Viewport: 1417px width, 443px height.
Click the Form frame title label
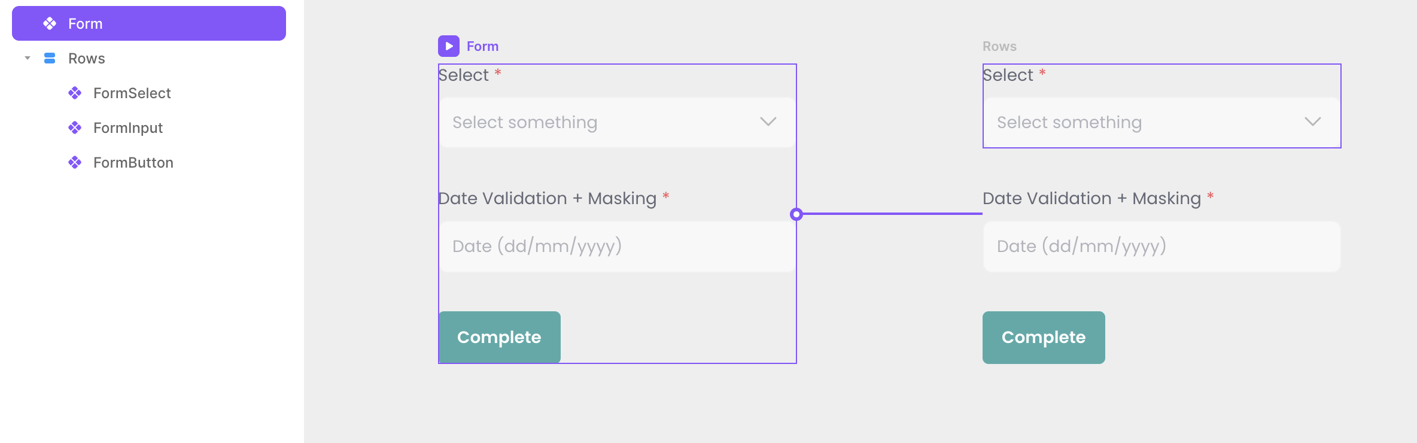tap(482, 46)
